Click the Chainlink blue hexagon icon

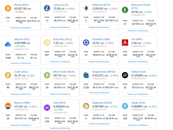click(x=86, y=42)
